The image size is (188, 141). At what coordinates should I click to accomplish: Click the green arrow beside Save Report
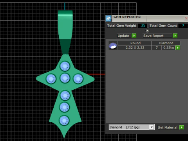point(175,36)
